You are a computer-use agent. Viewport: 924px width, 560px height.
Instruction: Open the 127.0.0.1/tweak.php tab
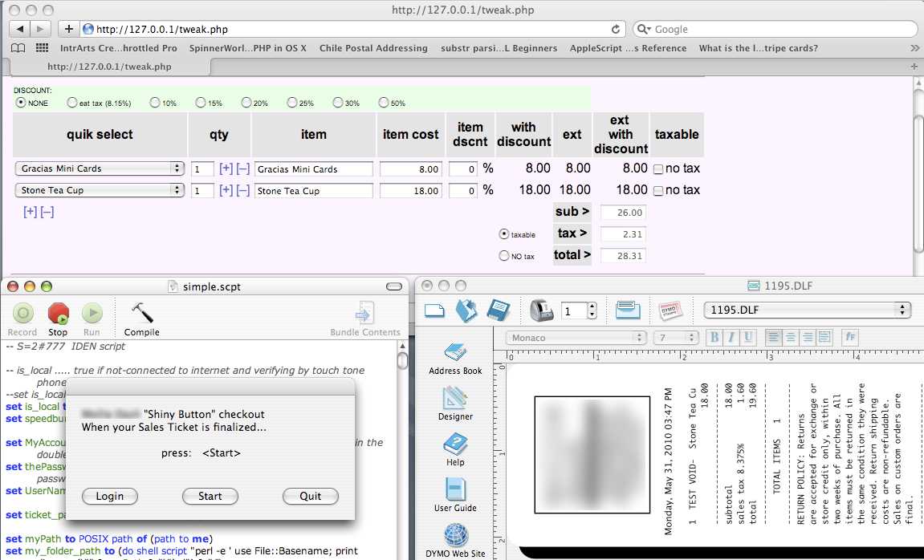pyautogui.click(x=110, y=67)
